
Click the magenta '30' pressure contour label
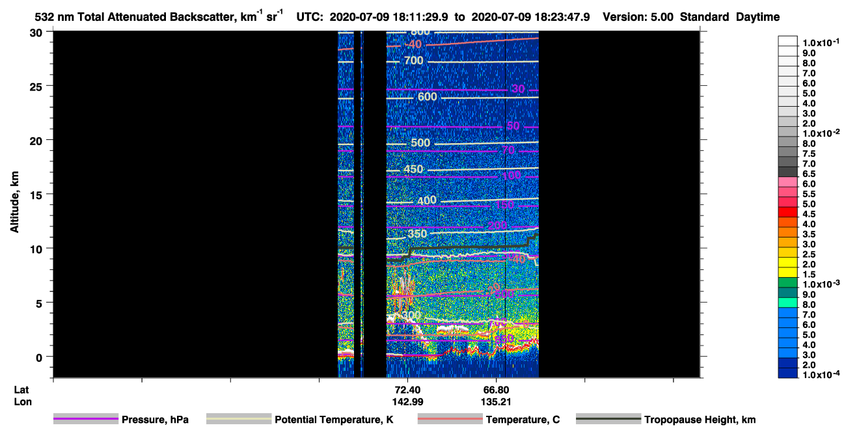(518, 88)
